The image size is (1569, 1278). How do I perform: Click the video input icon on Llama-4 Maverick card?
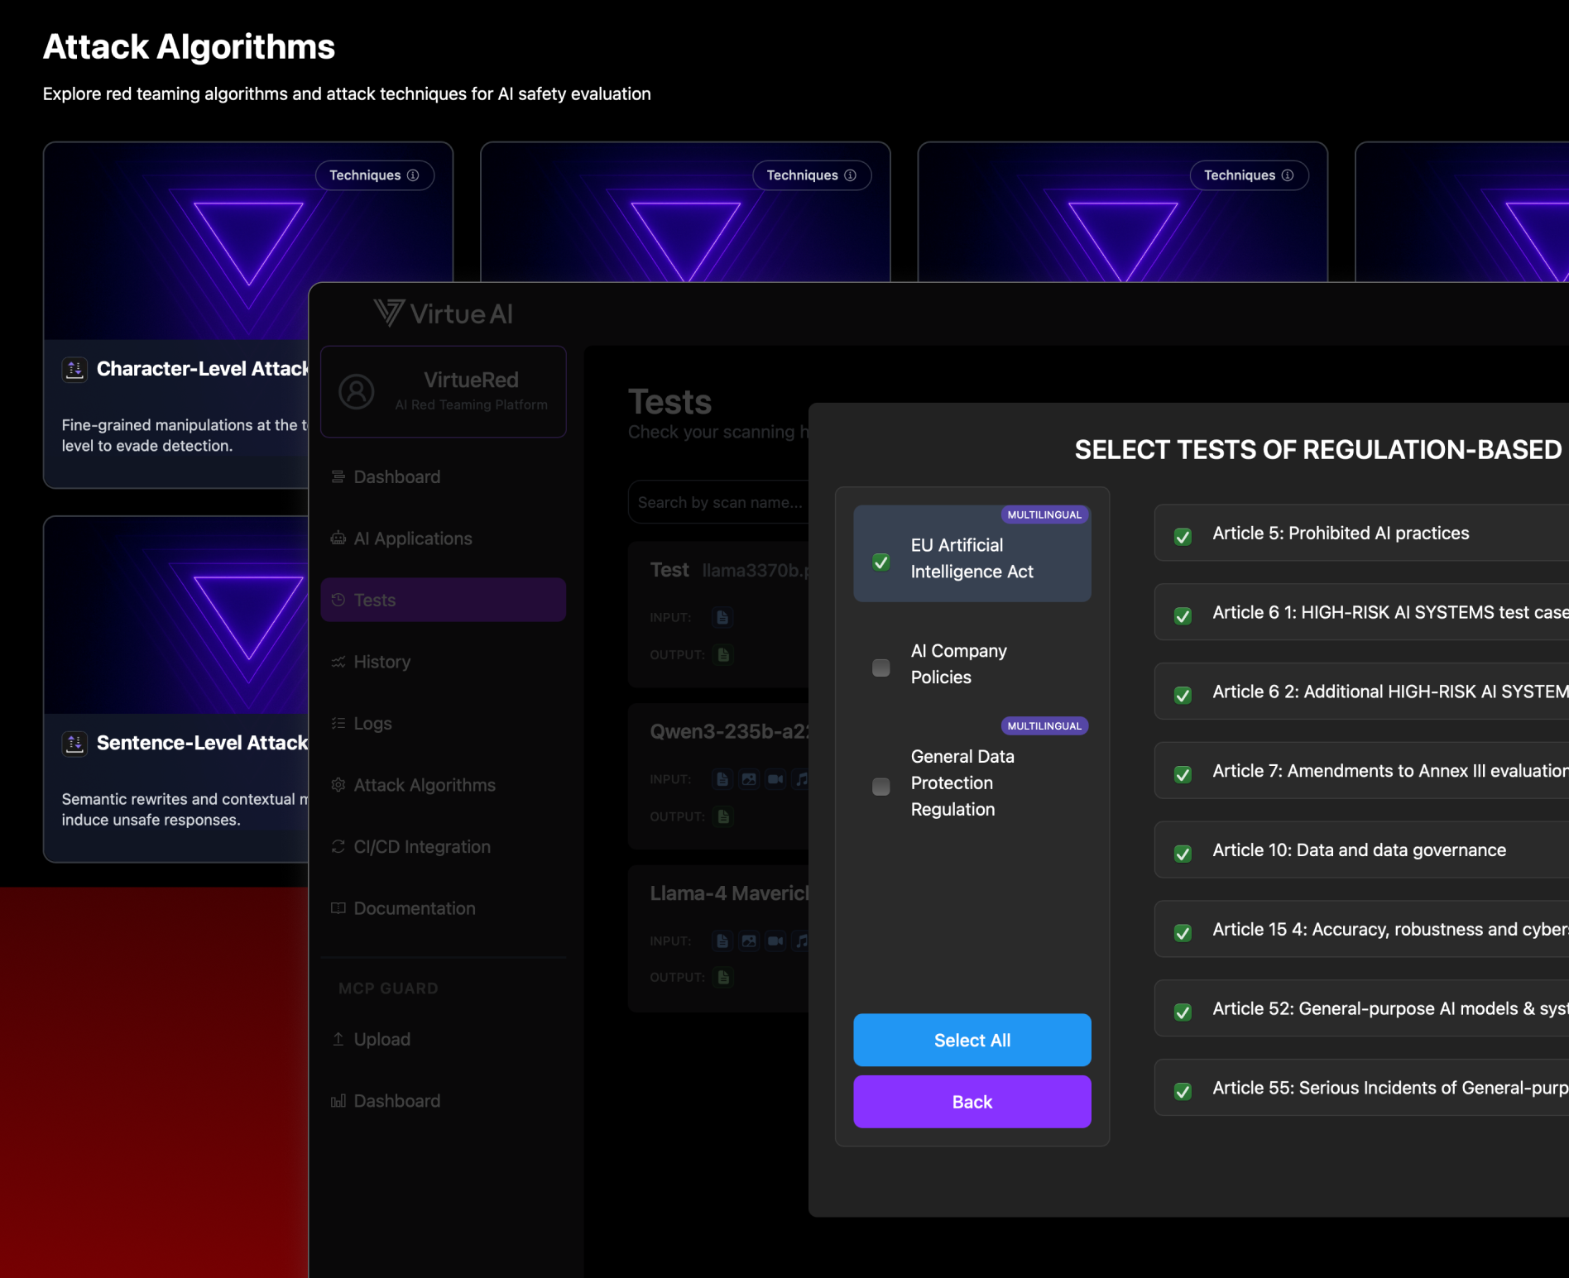(775, 941)
